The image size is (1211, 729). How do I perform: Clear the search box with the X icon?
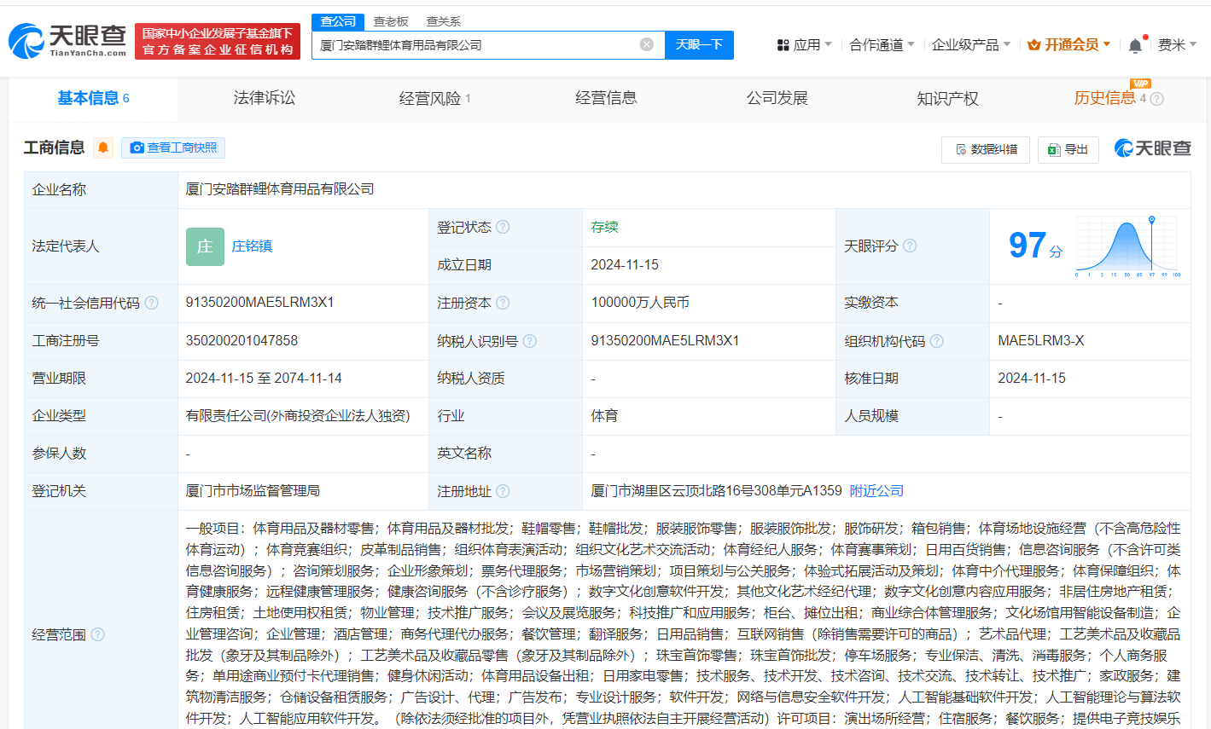click(647, 44)
